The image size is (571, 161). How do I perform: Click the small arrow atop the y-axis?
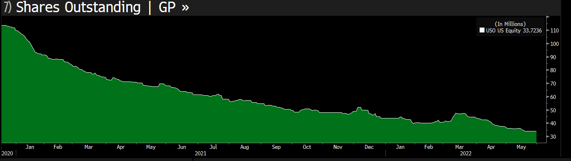click(x=548, y=17)
